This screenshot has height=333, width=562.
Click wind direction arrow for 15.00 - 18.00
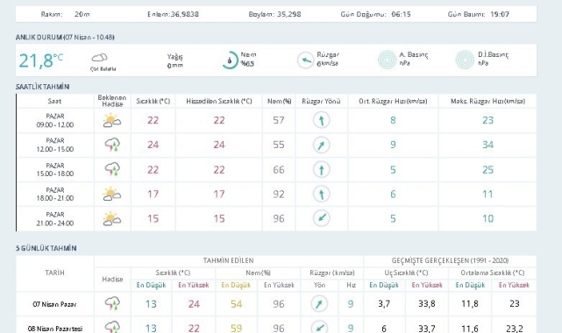[321, 169]
